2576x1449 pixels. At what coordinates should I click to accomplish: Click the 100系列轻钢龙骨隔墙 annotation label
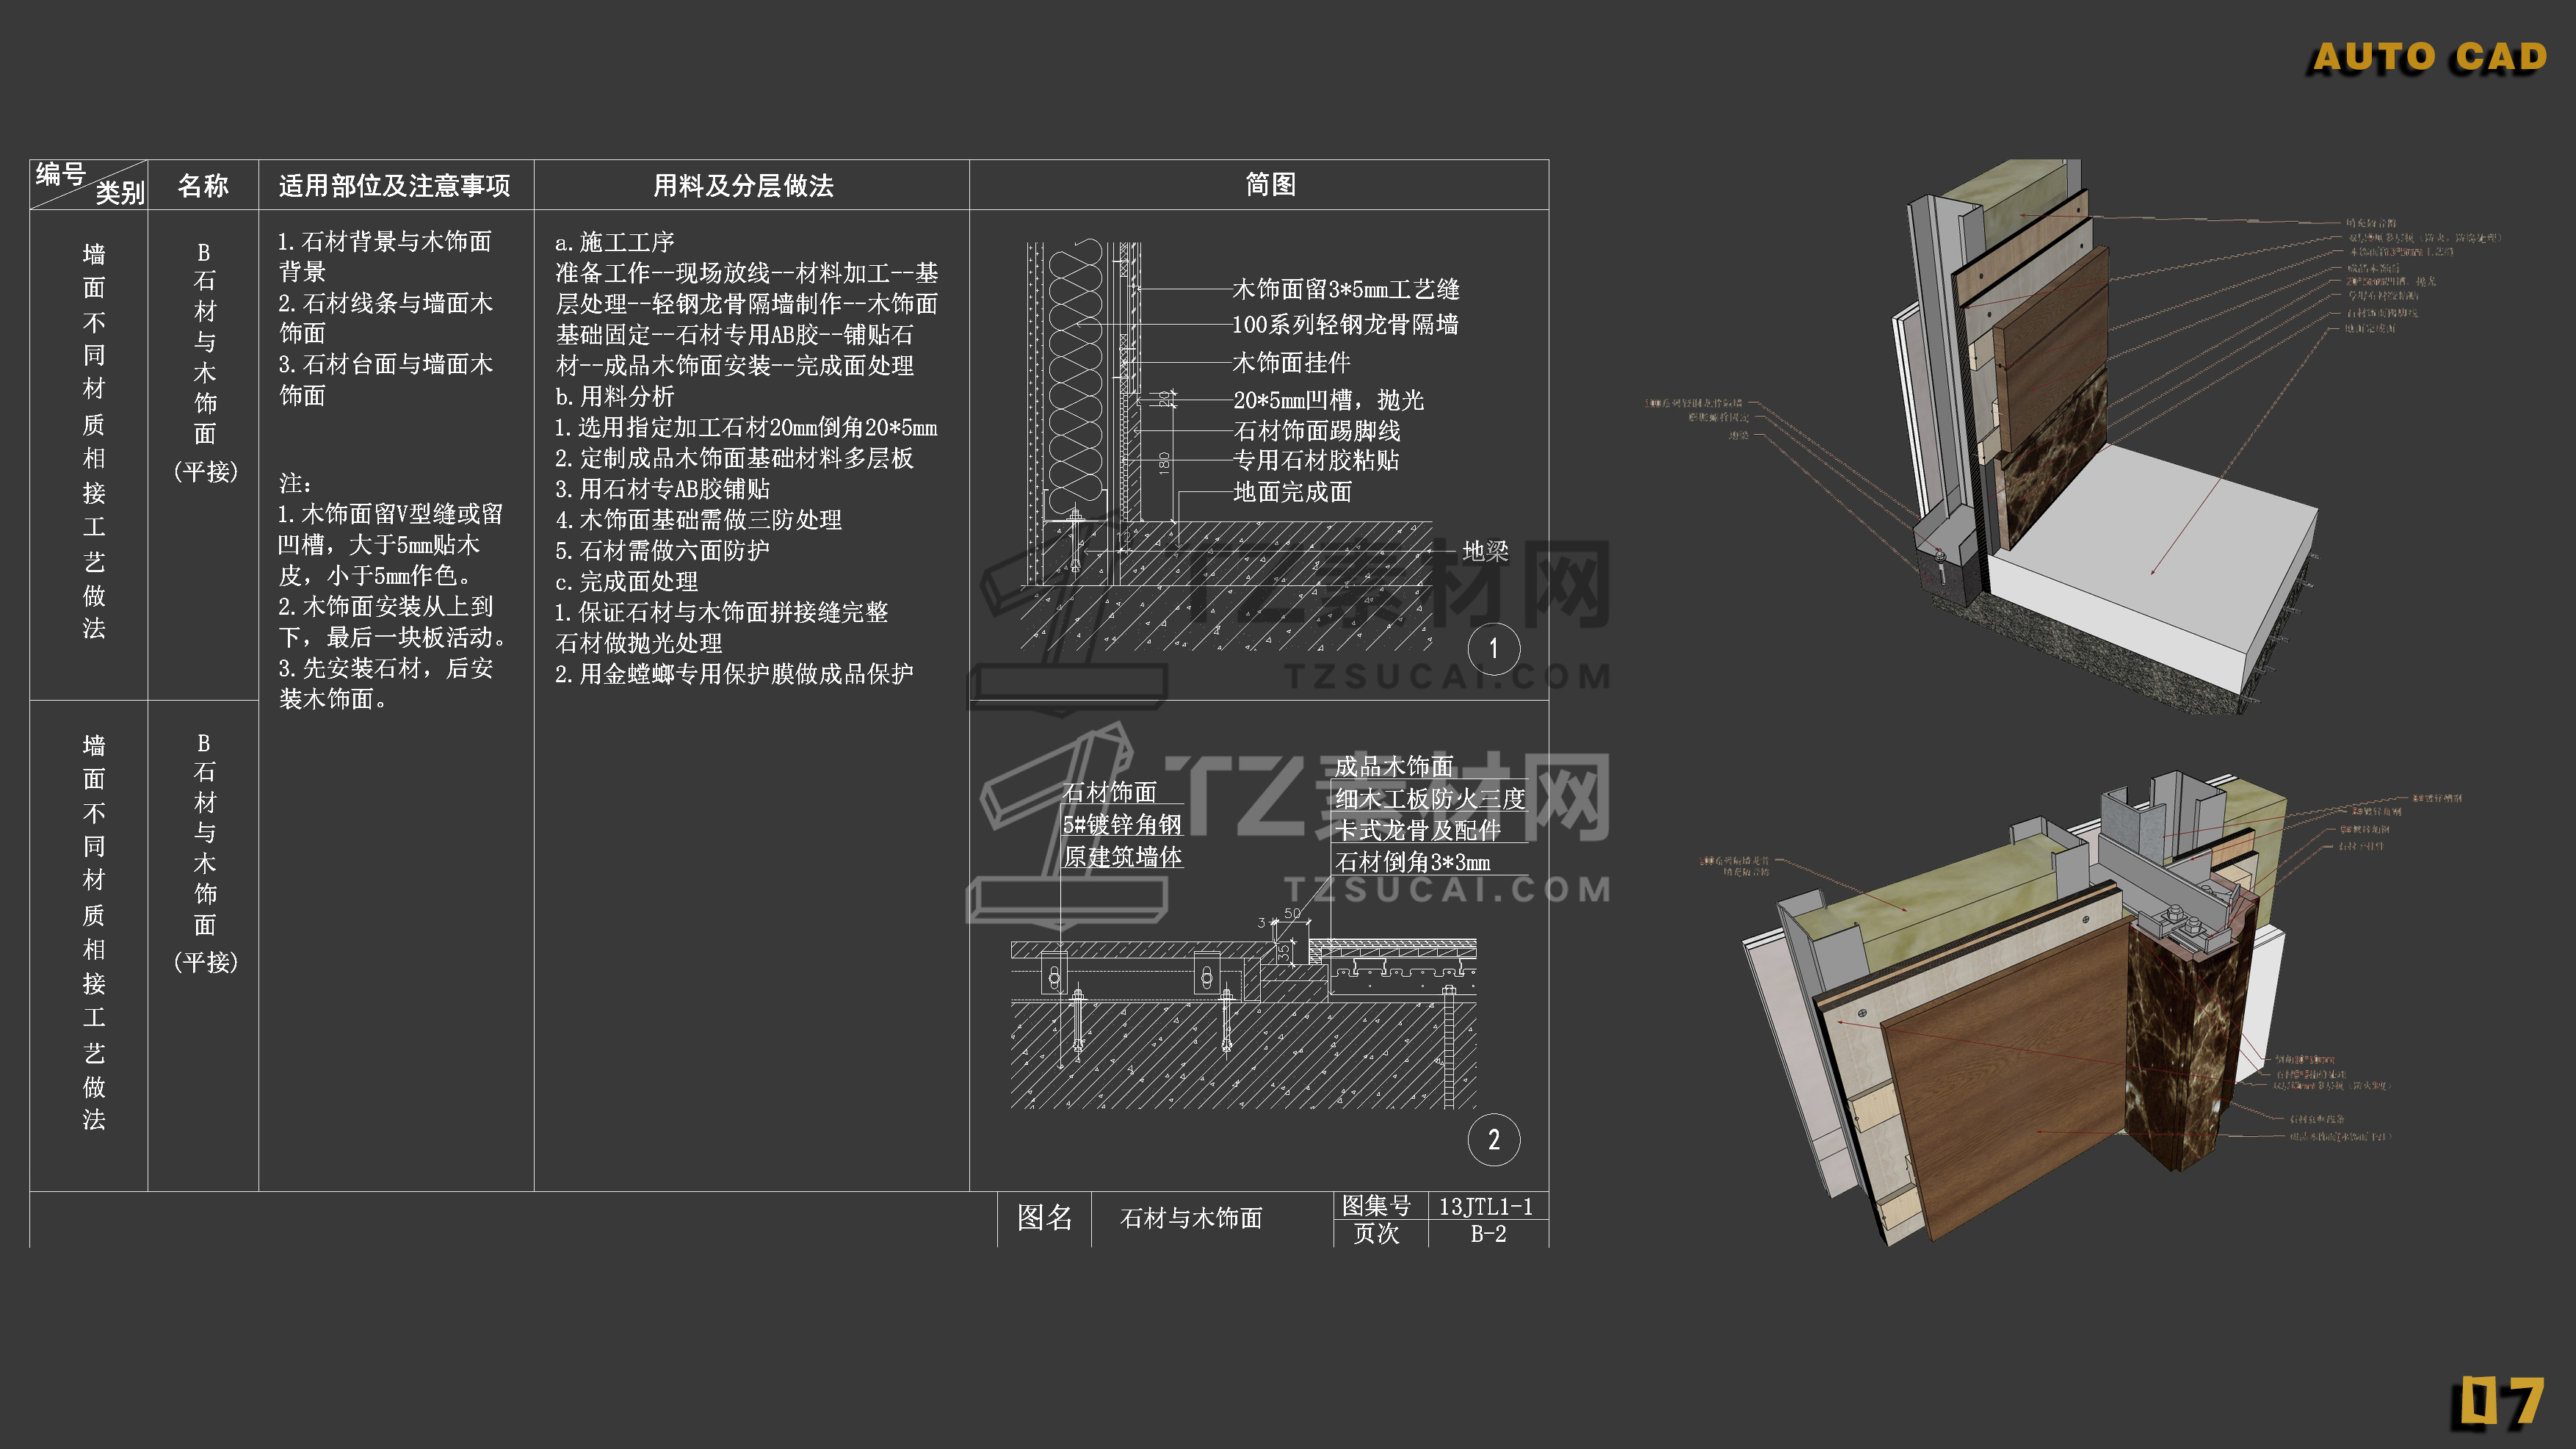1345,325
